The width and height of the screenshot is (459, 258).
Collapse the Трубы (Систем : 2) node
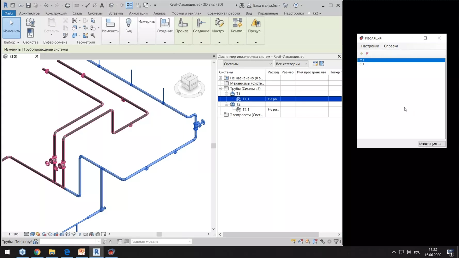tap(220, 88)
